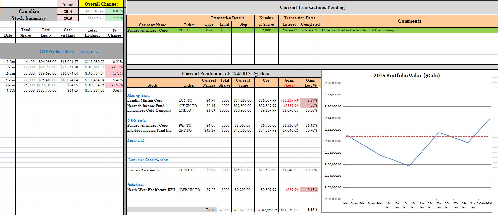Click the -3.13% change cell
Viewport: 498px width, 215px height.
coord(114,67)
